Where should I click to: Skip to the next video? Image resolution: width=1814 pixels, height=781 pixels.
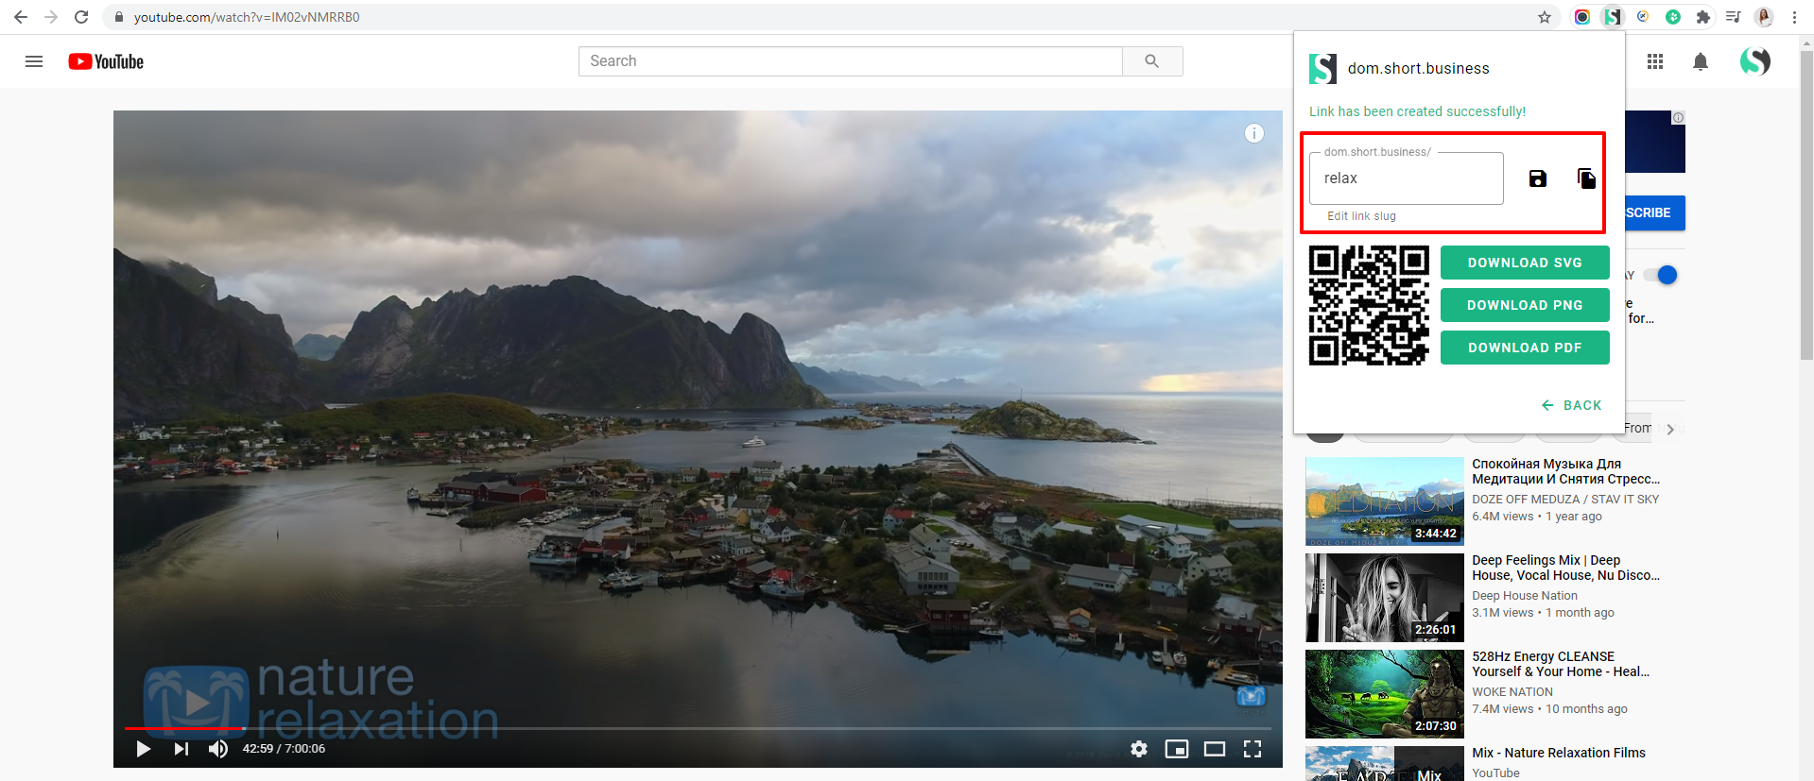(x=181, y=749)
